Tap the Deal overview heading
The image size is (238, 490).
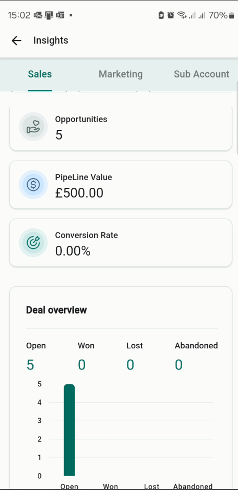56,310
